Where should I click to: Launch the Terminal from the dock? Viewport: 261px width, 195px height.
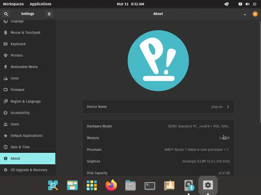[150, 186]
